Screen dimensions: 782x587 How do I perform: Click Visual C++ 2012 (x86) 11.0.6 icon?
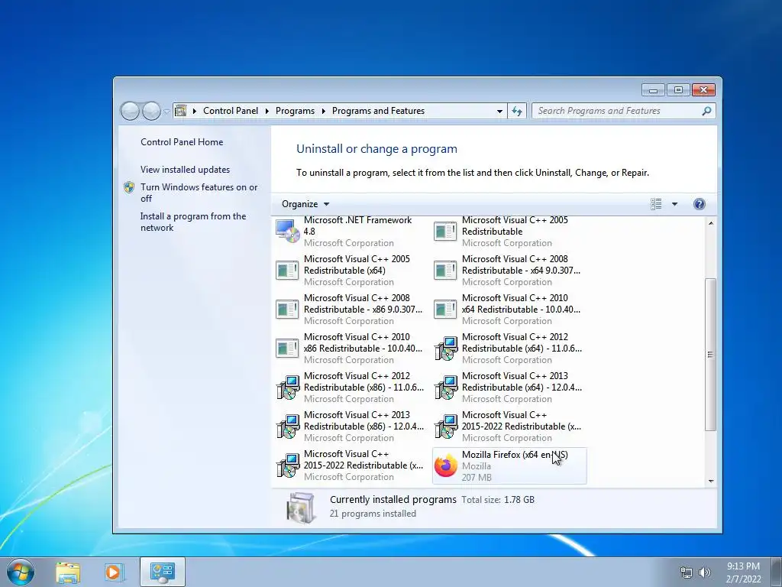pos(288,388)
